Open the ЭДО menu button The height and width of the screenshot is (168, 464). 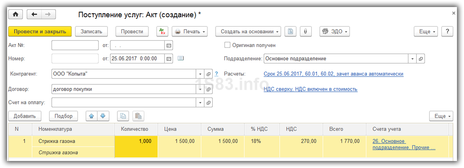334,31
